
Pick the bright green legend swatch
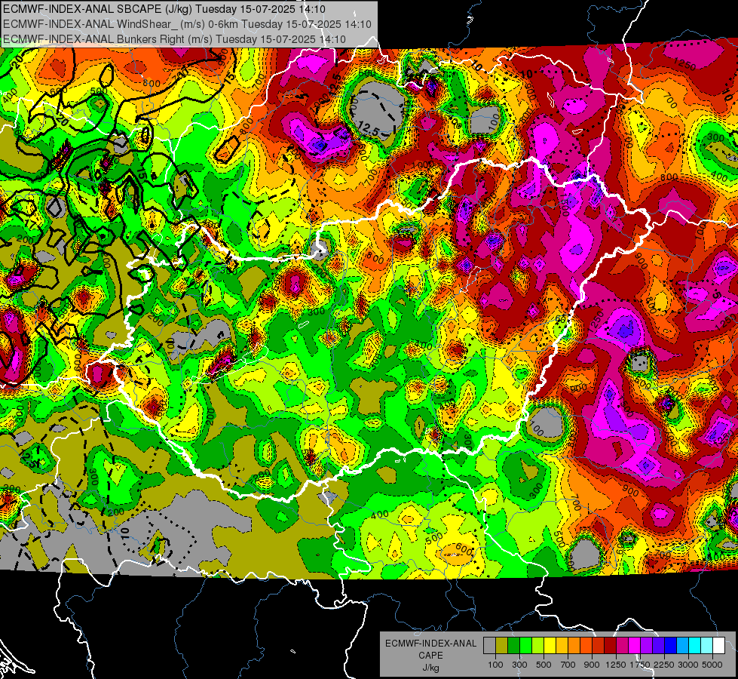525,646
